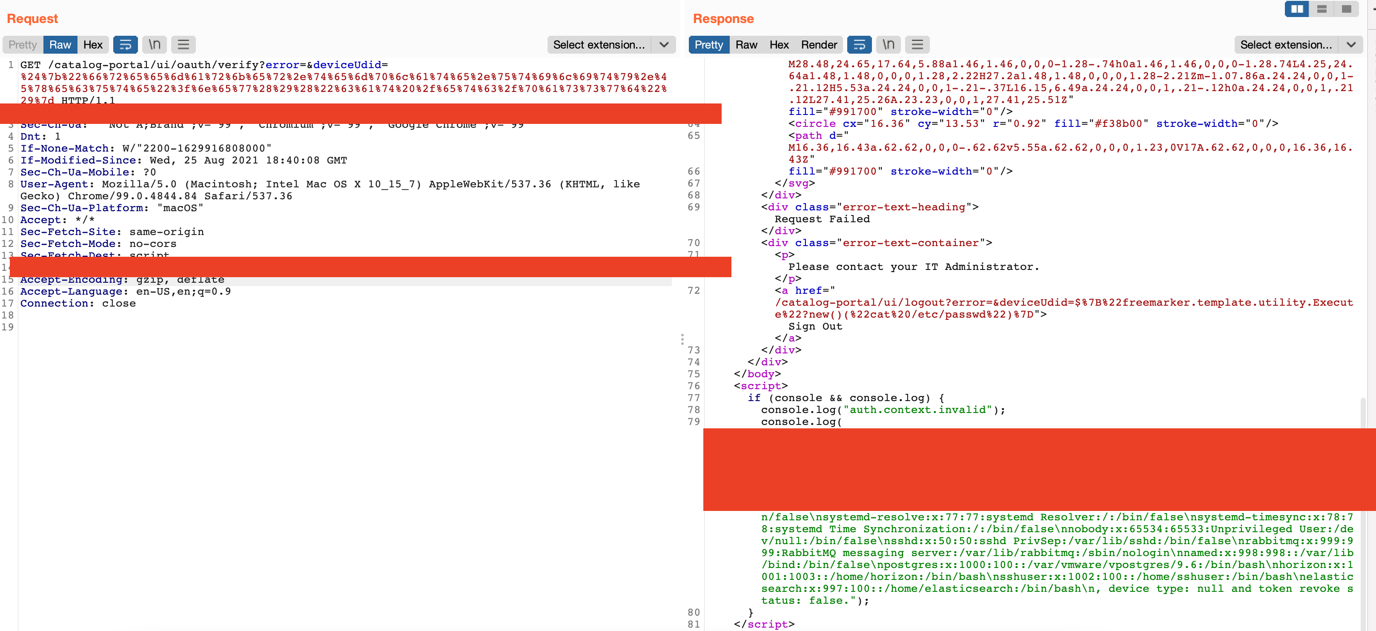This screenshot has height=631, width=1376.
Task: Click the 'Request Failed' text in the response
Action: coord(822,218)
